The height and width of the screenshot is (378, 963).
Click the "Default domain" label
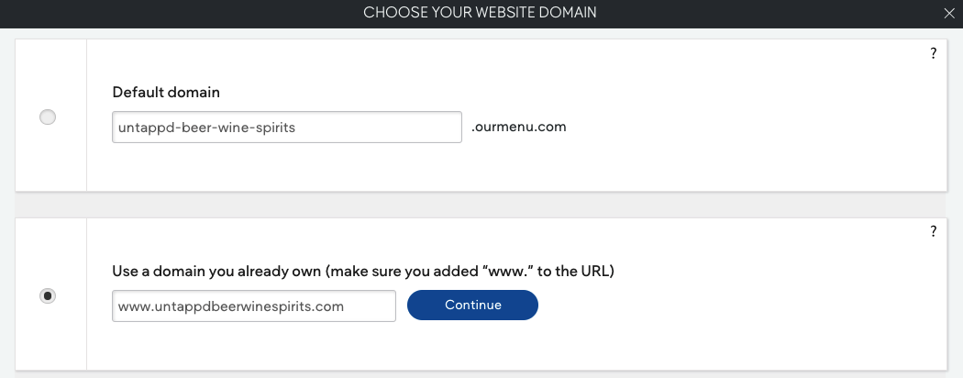[166, 92]
